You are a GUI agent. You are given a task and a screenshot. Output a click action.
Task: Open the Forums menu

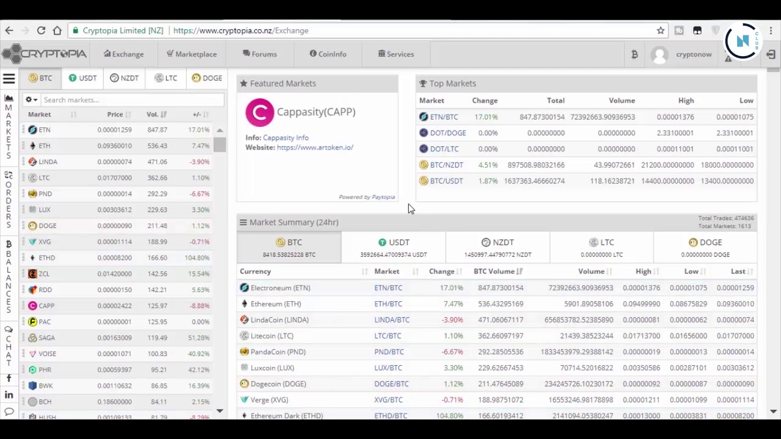click(259, 54)
